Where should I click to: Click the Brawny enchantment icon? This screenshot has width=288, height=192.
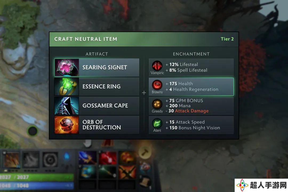[157, 85]
